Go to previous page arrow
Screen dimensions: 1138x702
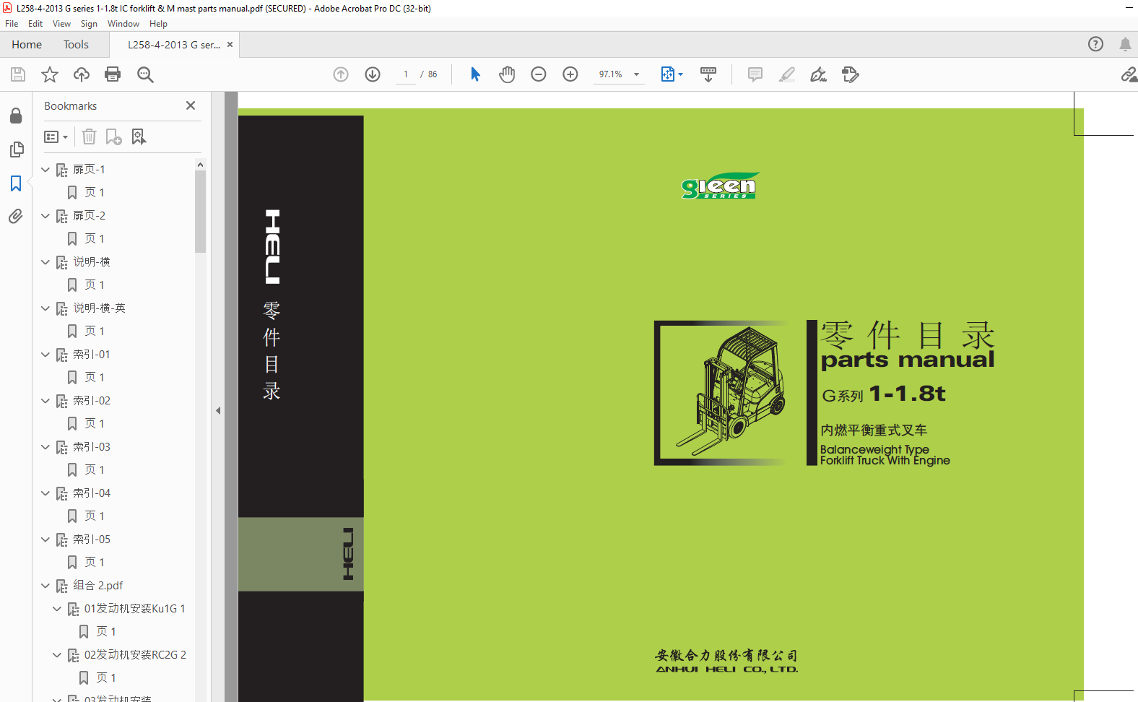(x=341, y=74)
